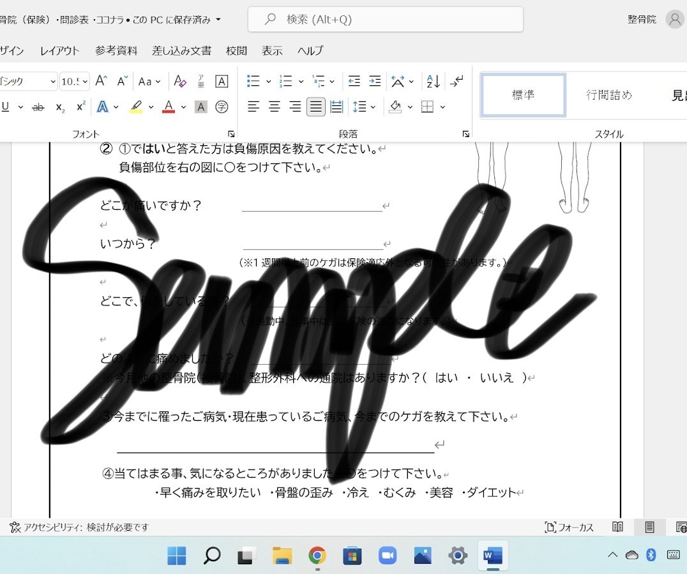Image resolution: width=687 pixels, height=574 pixels.
Task: Decrease paragraph indent
Action: pos(354,81)
